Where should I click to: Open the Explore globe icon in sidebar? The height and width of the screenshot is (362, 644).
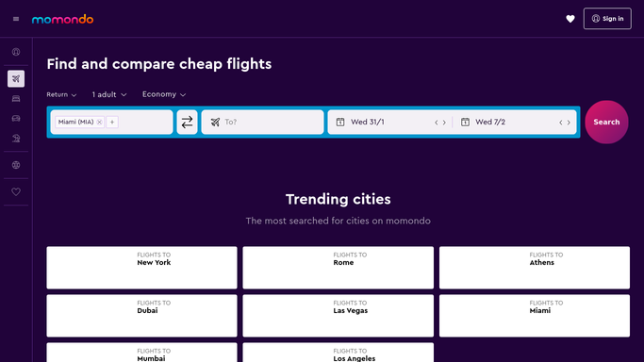coord(16,165)
